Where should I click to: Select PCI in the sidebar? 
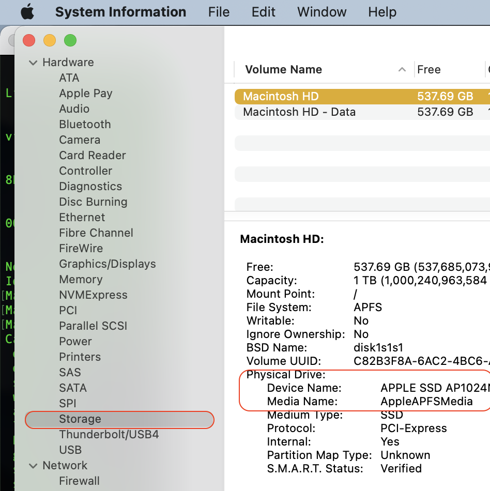pos(68,310)
